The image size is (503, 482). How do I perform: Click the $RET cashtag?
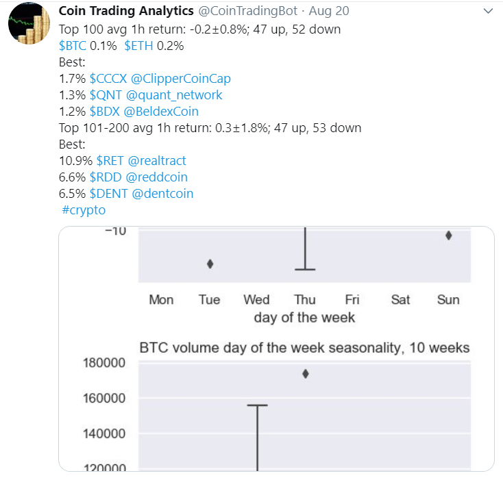click(110, 161)
